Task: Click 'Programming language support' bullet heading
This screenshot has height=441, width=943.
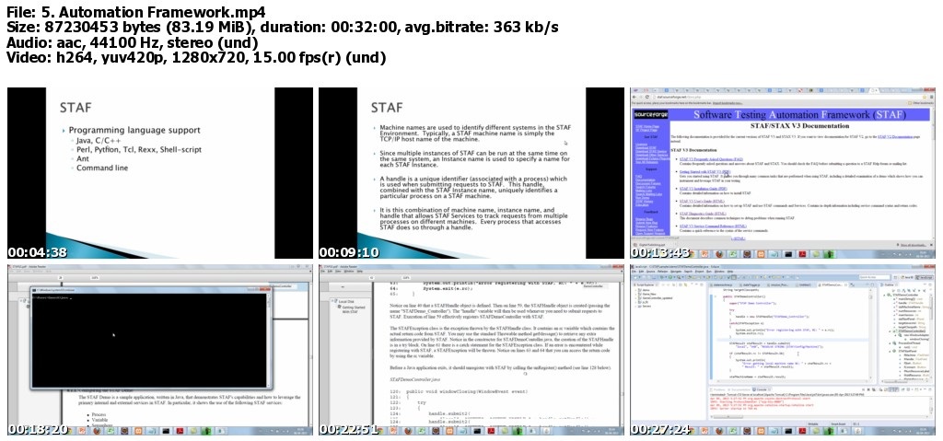Action: point(134,130)
